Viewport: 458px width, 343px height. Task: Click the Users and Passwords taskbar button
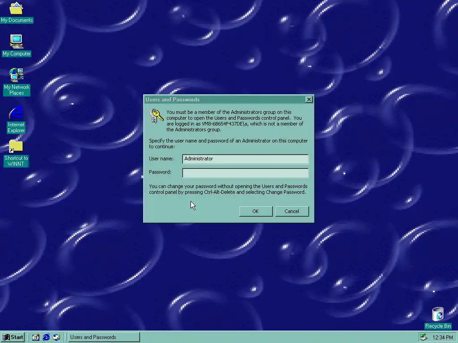[104, 337]
